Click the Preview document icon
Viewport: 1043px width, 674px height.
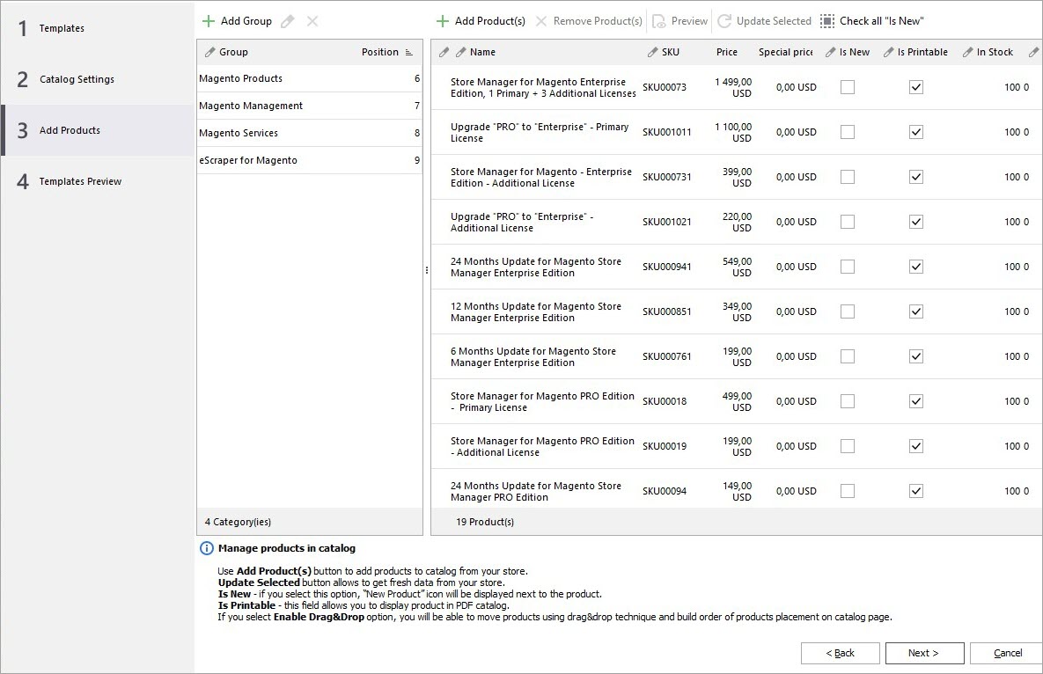point(658,21)
